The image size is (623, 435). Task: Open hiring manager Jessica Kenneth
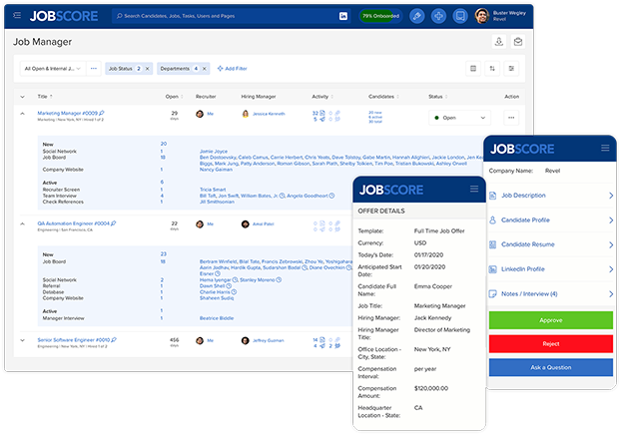click(269, 114)
